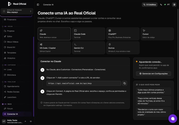Screen dimensions: 179x125
Task: Toggle the sidebar panel icon
Action: (38, 4)
